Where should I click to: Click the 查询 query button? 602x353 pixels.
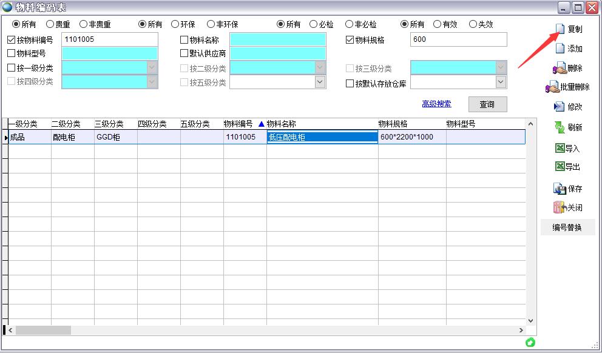coord(487,104)
